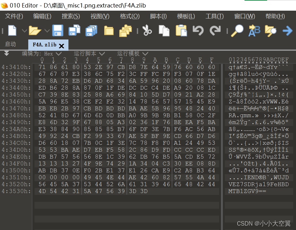Viewport: 296px width, 230px height.
Task: Click the Paste clipboard icon
Action: click(x=181, y=30)
